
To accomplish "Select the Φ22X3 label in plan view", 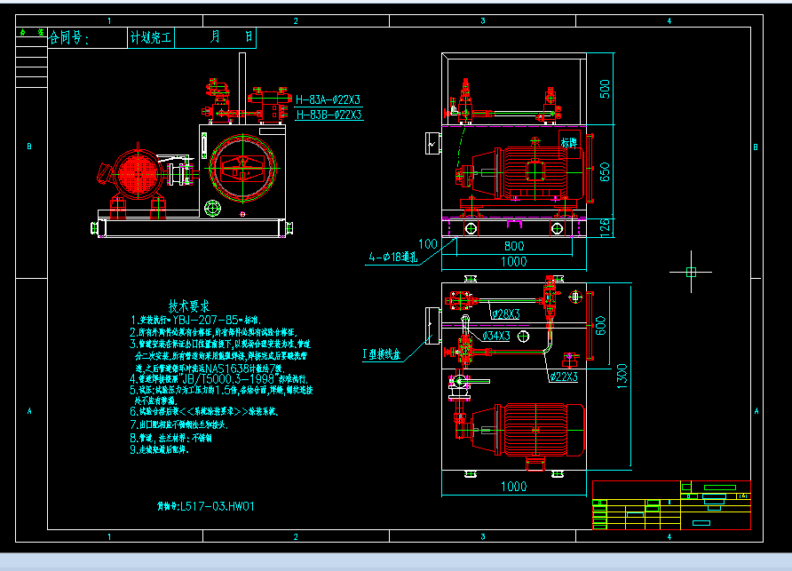I will tap(564, 377).
